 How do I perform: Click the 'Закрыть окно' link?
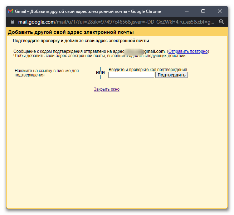pyautogui.click(x=107, y=89)
